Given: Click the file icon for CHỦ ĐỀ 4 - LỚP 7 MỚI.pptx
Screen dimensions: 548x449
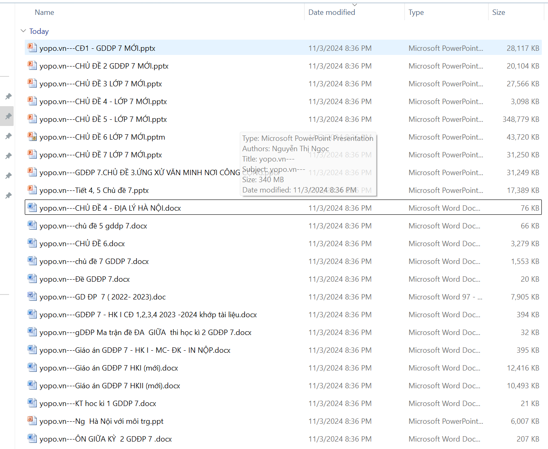Looking at the screenshot, I should [x=32, y=101].
